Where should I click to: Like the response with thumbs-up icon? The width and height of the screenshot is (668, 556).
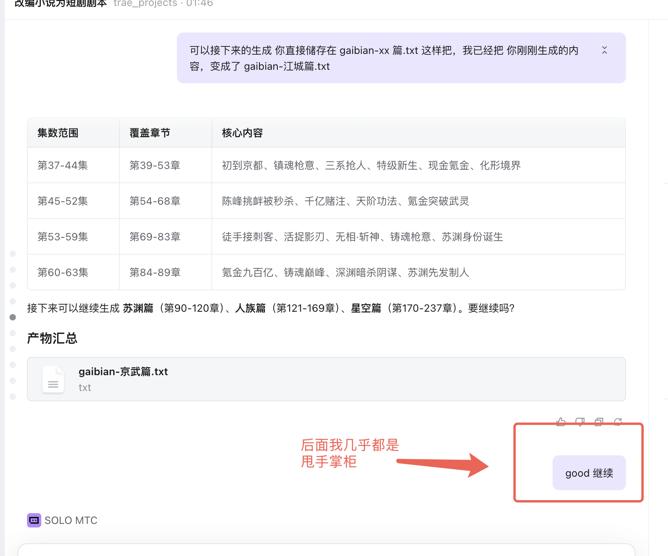pyautogui.click(x=561, y=422)
